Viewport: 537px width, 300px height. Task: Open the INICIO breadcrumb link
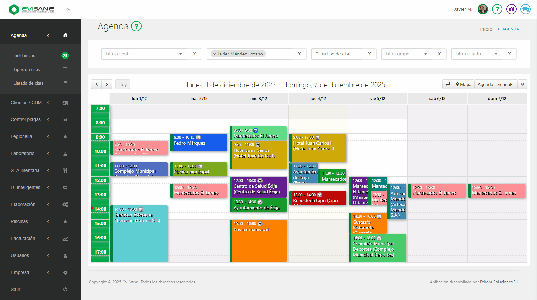coord(486,29)
